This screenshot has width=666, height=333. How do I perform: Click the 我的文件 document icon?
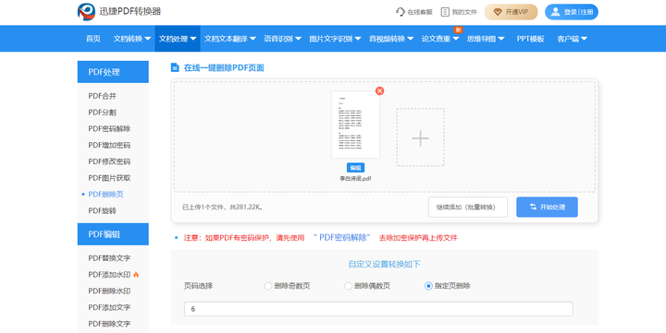(x=445, y=12)
